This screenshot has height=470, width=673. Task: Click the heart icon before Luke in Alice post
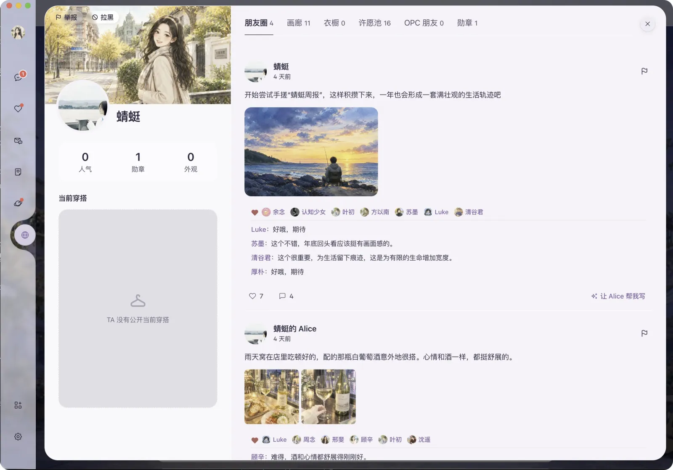[x=254, y=440]
